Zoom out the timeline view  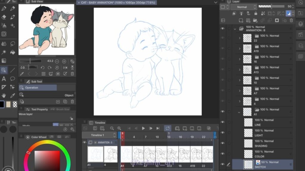(x=112, y=128)
